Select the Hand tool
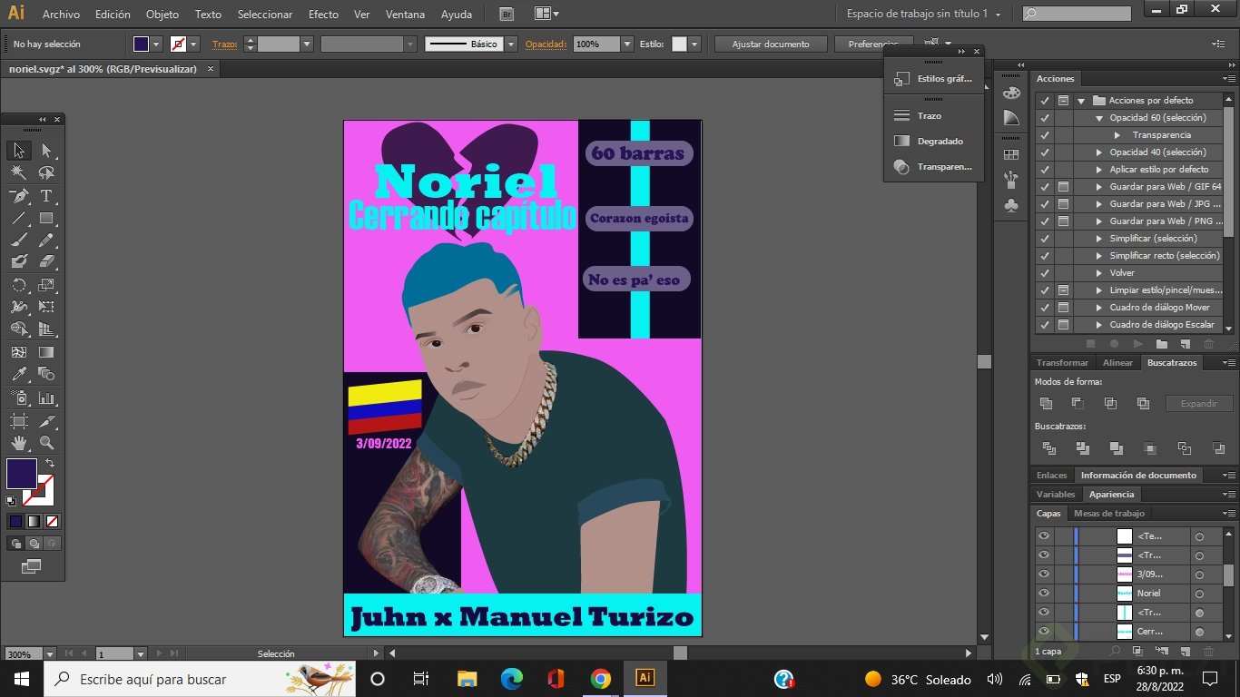Image resolution: width=1240 pixels, height=697 pixels. (18, 443)
